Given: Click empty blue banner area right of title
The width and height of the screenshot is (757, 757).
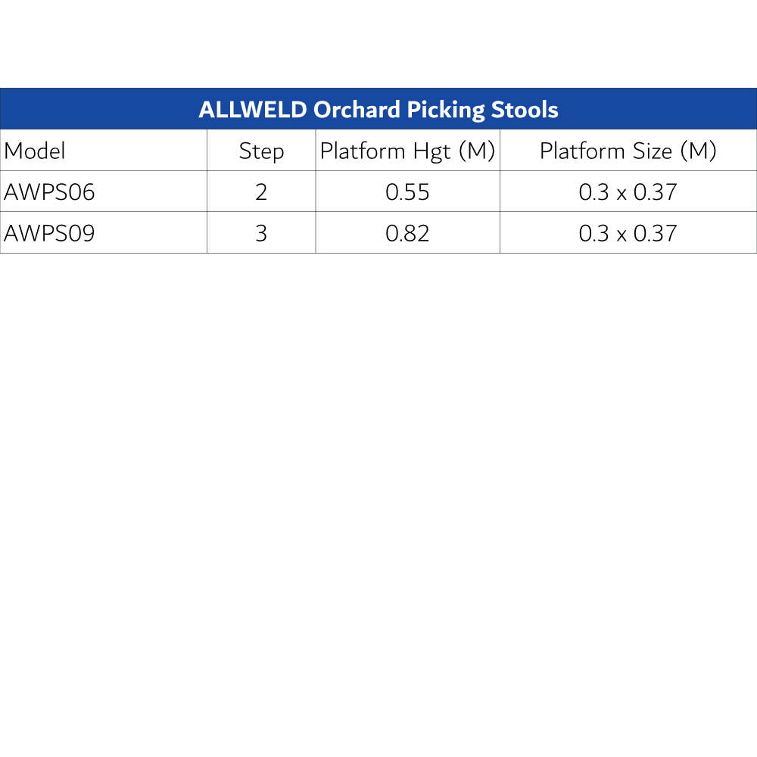Looking at the screenshot, I should pos(666,110).
